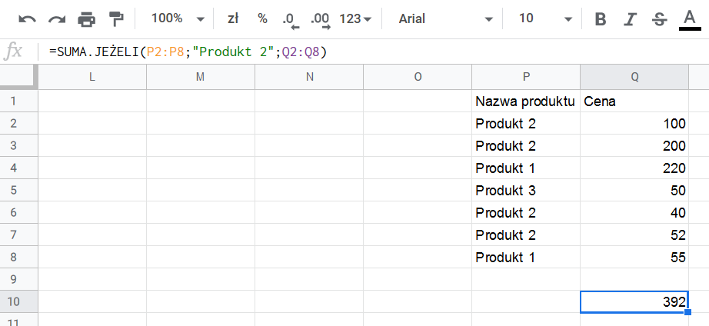709x326 pixels.
Task: Toggle italic formatting
Action: (630, 19)
